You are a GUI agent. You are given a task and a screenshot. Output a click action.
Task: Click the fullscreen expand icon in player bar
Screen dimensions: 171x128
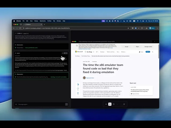coord(124,104)
